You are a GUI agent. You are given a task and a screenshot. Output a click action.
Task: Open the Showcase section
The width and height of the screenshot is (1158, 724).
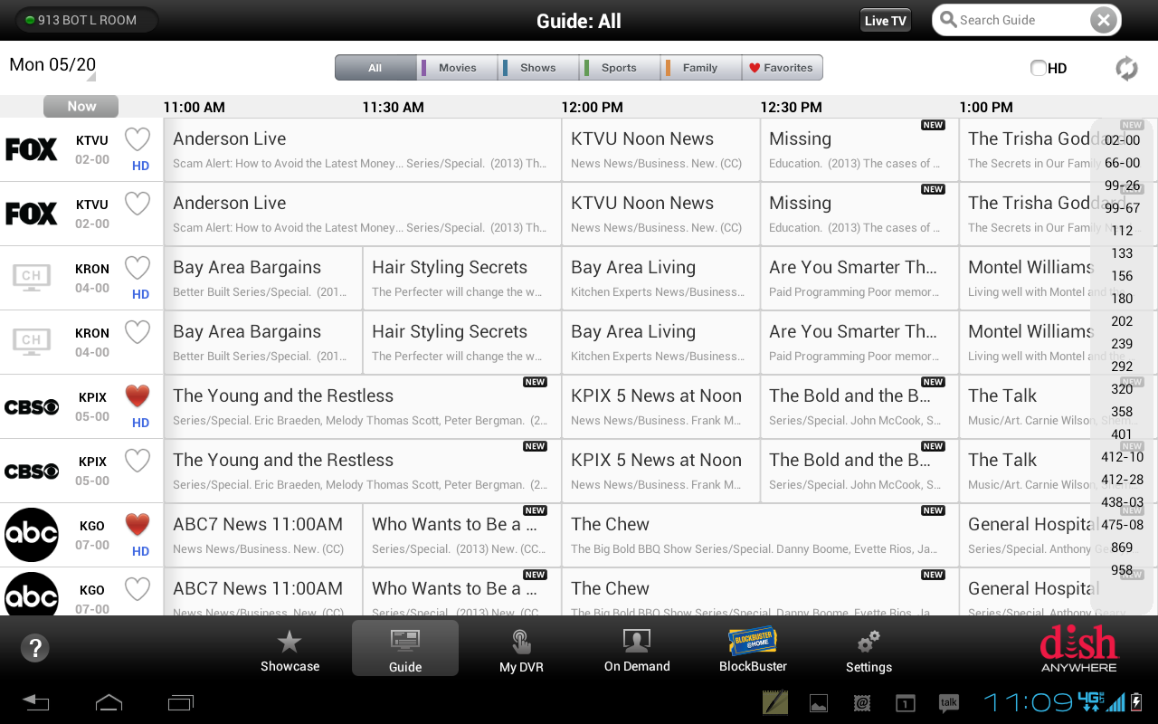coord(289,648)
